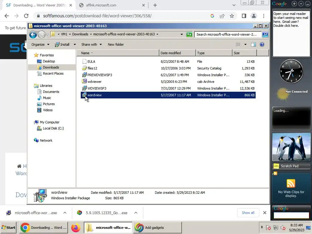
Task: Open a new Chrome tab
Action: pyautogui.click(x=155, y=5)
